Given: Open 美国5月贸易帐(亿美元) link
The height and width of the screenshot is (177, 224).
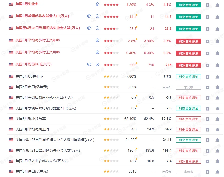Looking at the screenshot, I should [33, 64].
